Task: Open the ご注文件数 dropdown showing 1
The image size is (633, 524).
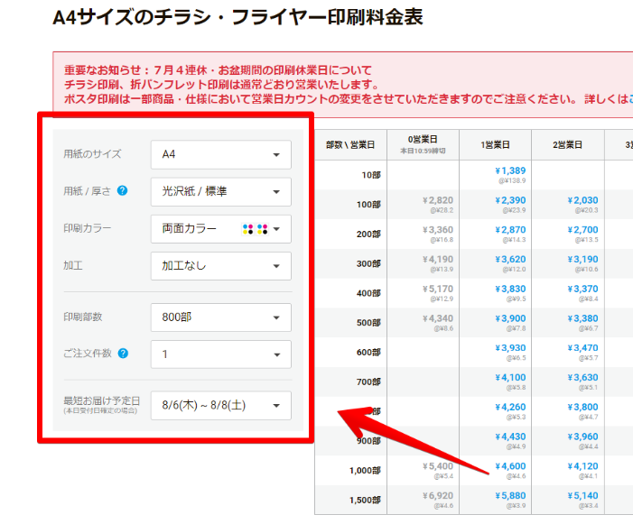Action: point(220,354)
